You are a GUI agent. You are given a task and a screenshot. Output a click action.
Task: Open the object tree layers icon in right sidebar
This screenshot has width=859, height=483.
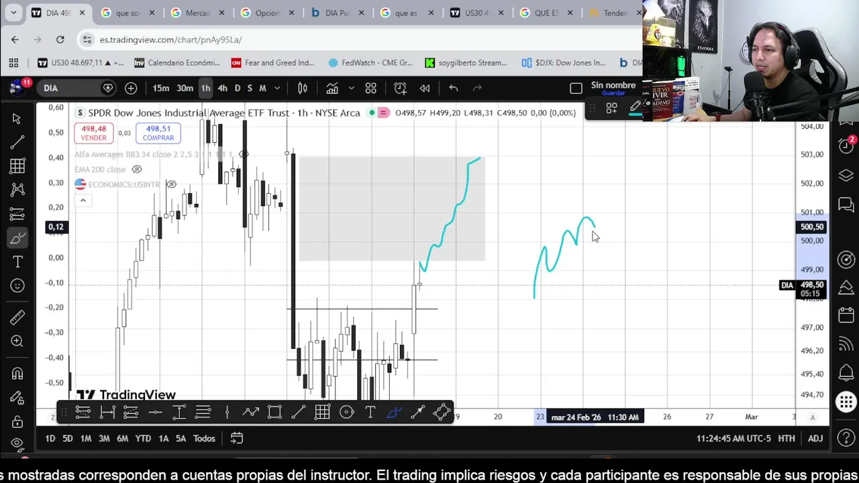(x=846, y=175)
